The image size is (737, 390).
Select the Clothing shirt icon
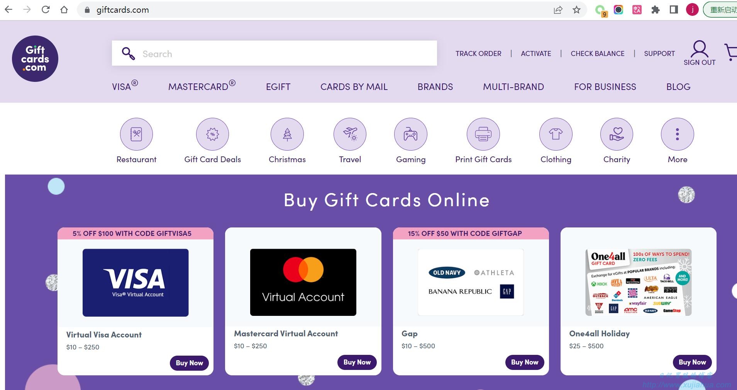(556, 134)
